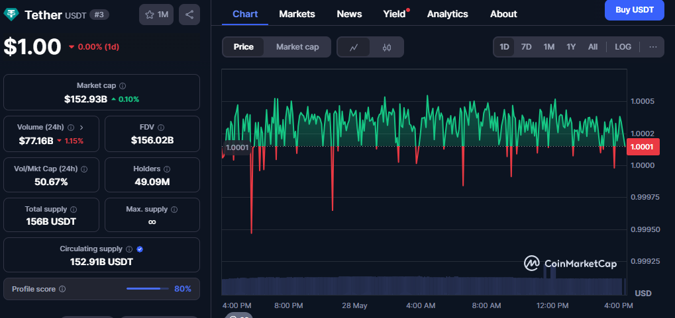Screen dimensions: 675x318
Task: Expand Volume (24h) details chevron
Action: [81, 128]
